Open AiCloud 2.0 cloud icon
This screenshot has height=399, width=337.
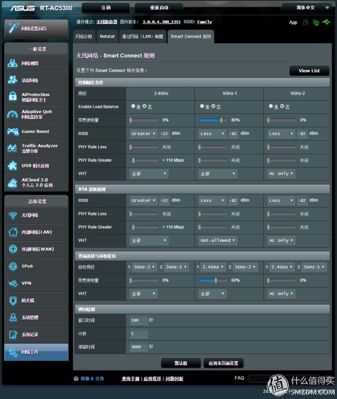[12, 183]
